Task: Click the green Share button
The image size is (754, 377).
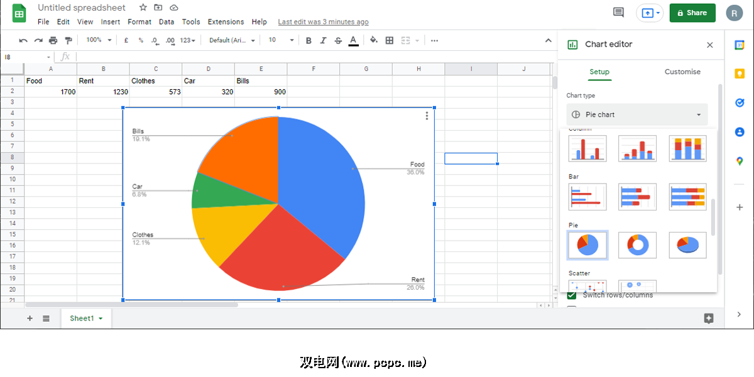Action: (692, 13)
